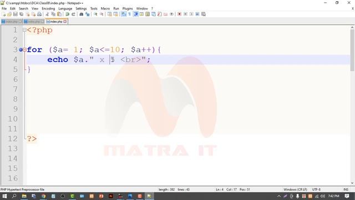355x200 pixels.
Task: Open the Search menu
Action: [23, 8]
